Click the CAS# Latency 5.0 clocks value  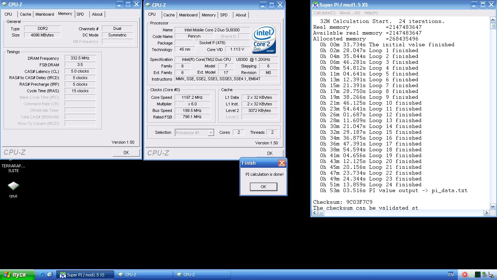(80, 71)
